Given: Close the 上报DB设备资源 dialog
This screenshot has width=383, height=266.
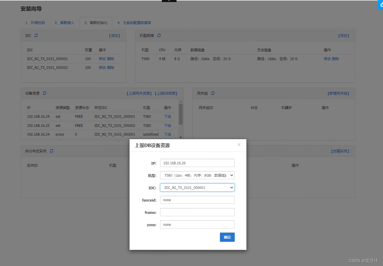Looking at the screenshot, I should (x=239, y=144).
